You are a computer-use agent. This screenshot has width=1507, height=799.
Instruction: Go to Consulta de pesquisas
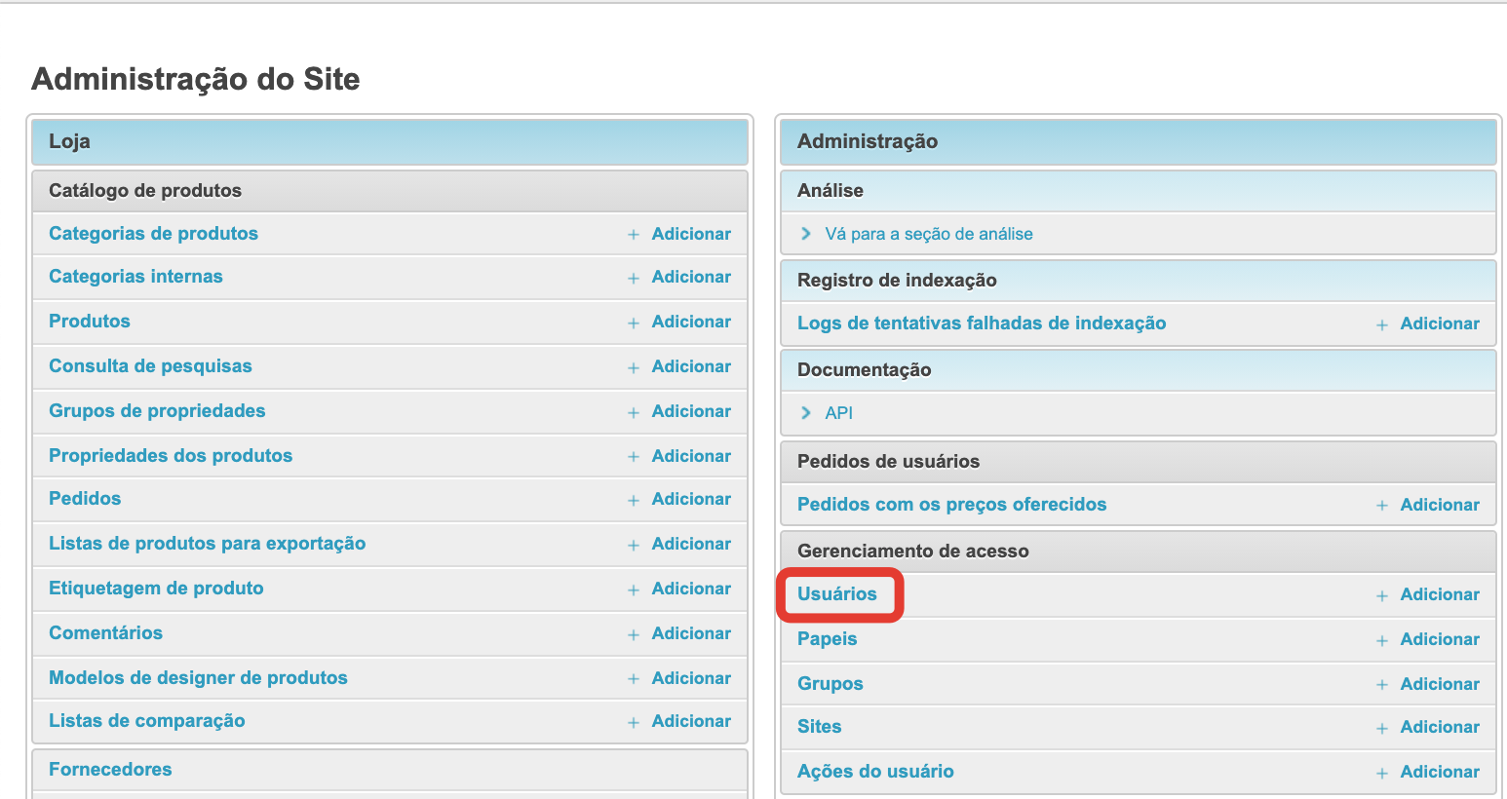150,366
